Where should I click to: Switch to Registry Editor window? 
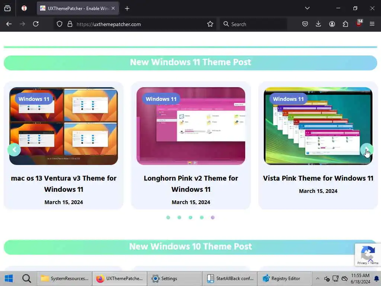point(285,279)
